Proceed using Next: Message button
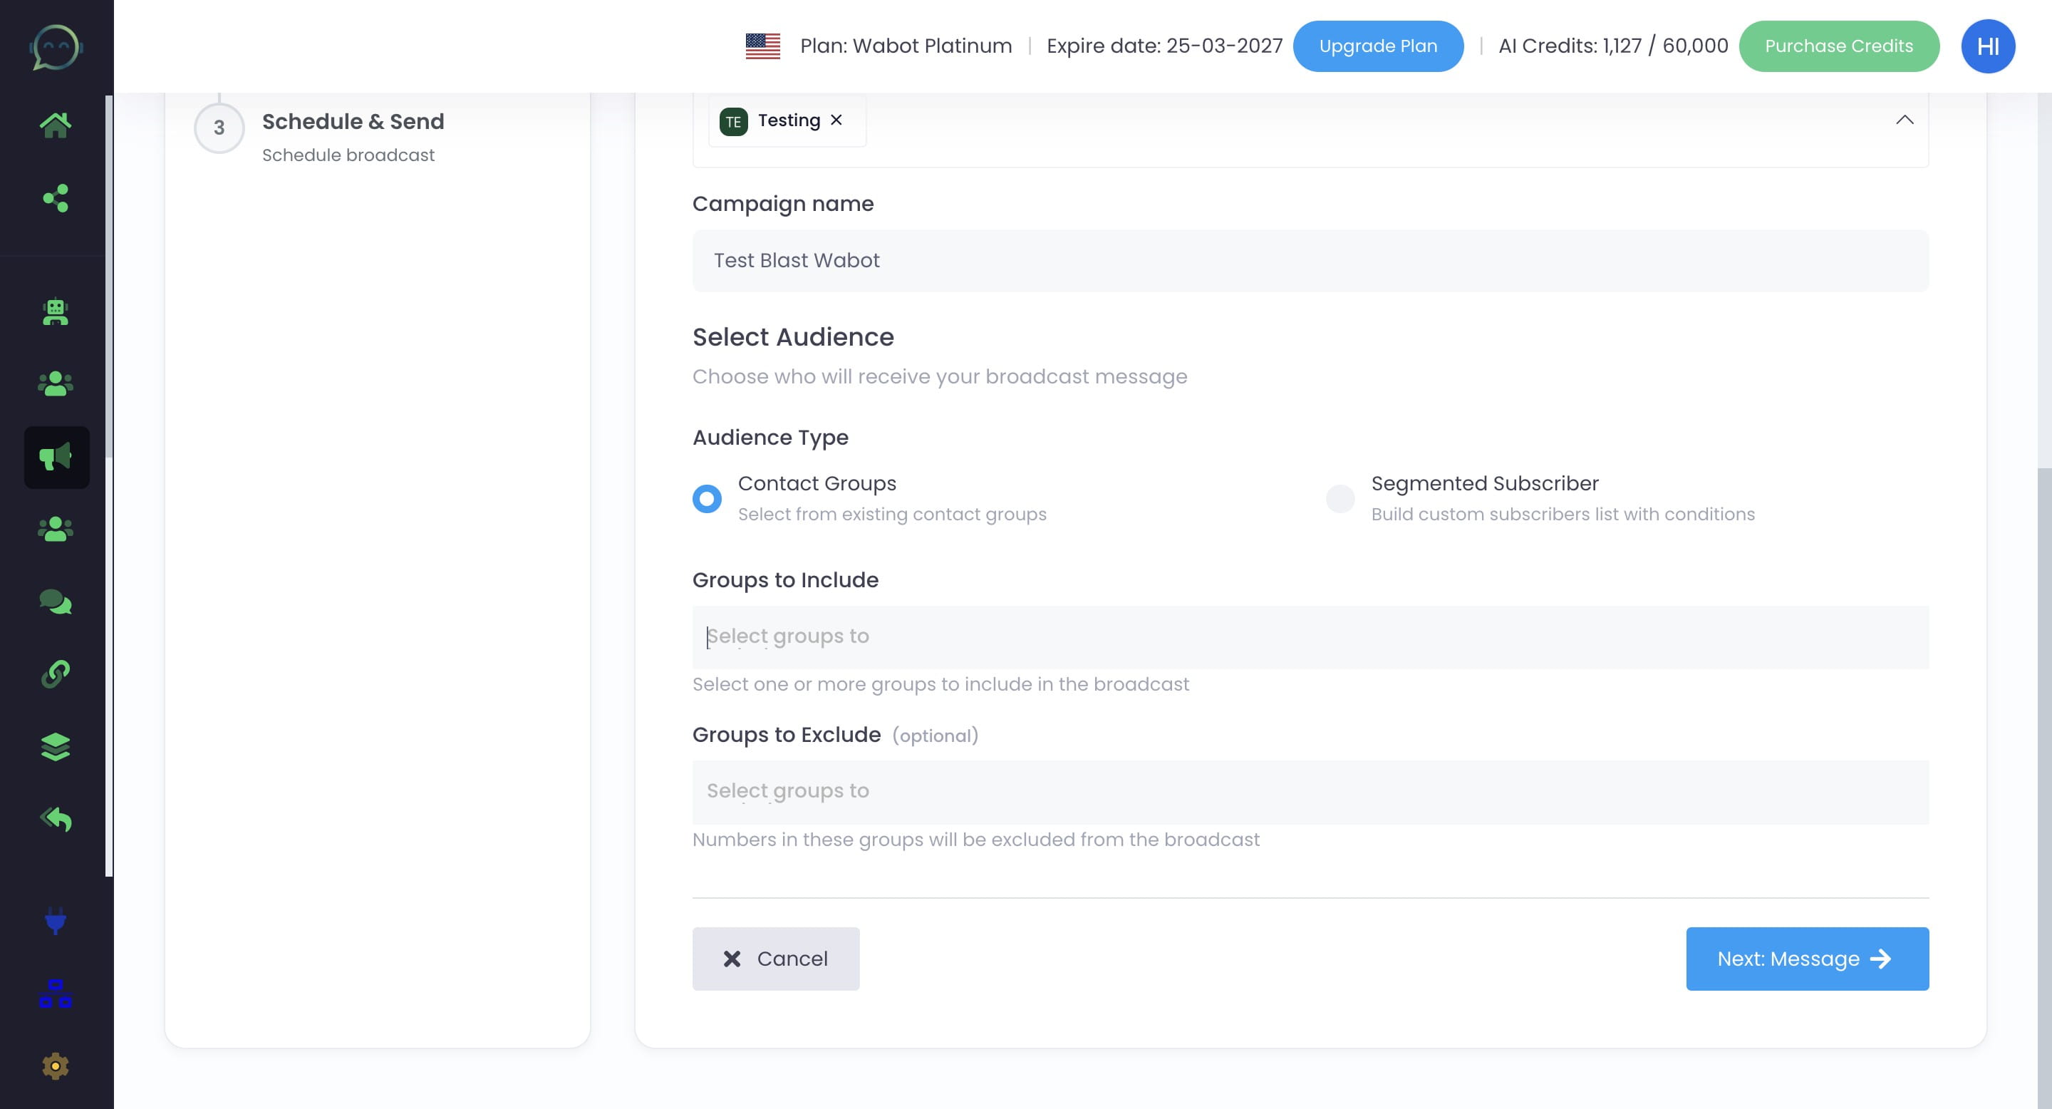Viewport: 2052px width, 1109px height. coord(1808,959)
